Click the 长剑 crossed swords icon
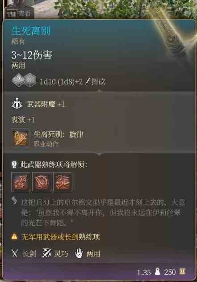 [x=15, y=253]
